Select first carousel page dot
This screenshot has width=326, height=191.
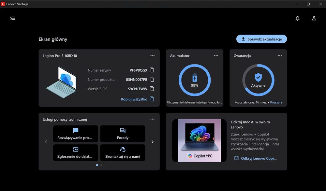point(97,165)
